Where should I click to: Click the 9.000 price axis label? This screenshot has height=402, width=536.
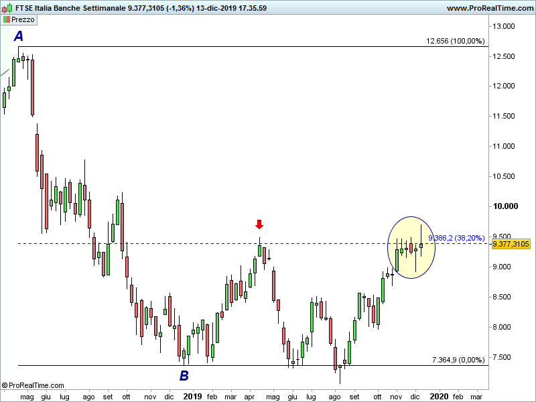click(501, 267)
